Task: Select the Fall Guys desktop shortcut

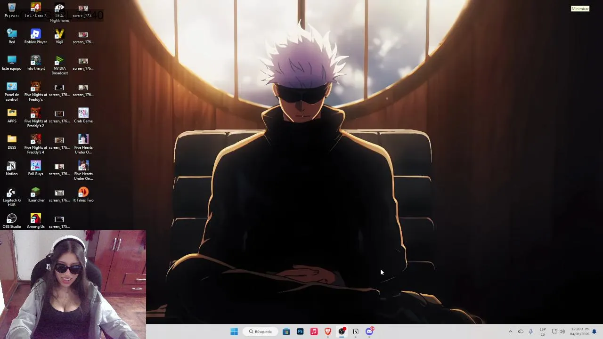Action: [x=35, y=169]
